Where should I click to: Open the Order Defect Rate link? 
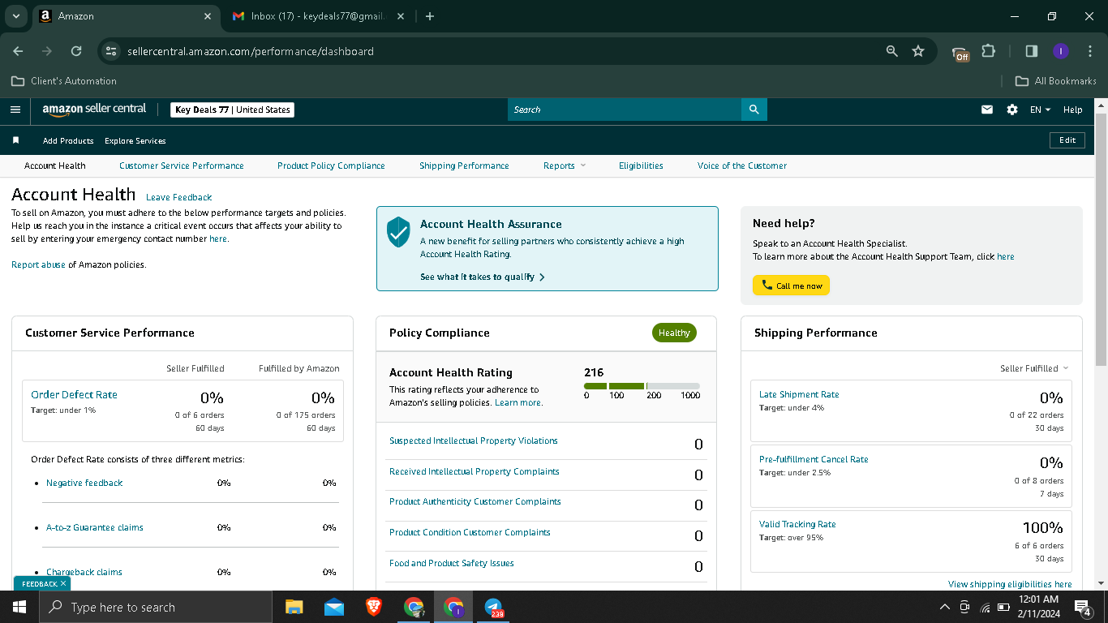(74, 394)
